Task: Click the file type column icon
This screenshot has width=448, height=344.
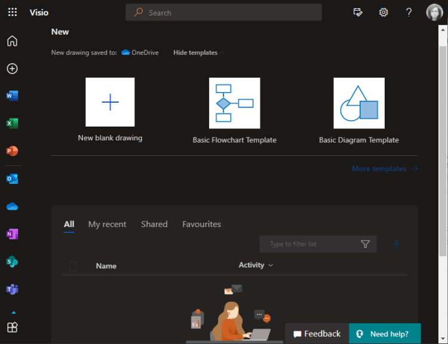Action: tap(73, 266)
